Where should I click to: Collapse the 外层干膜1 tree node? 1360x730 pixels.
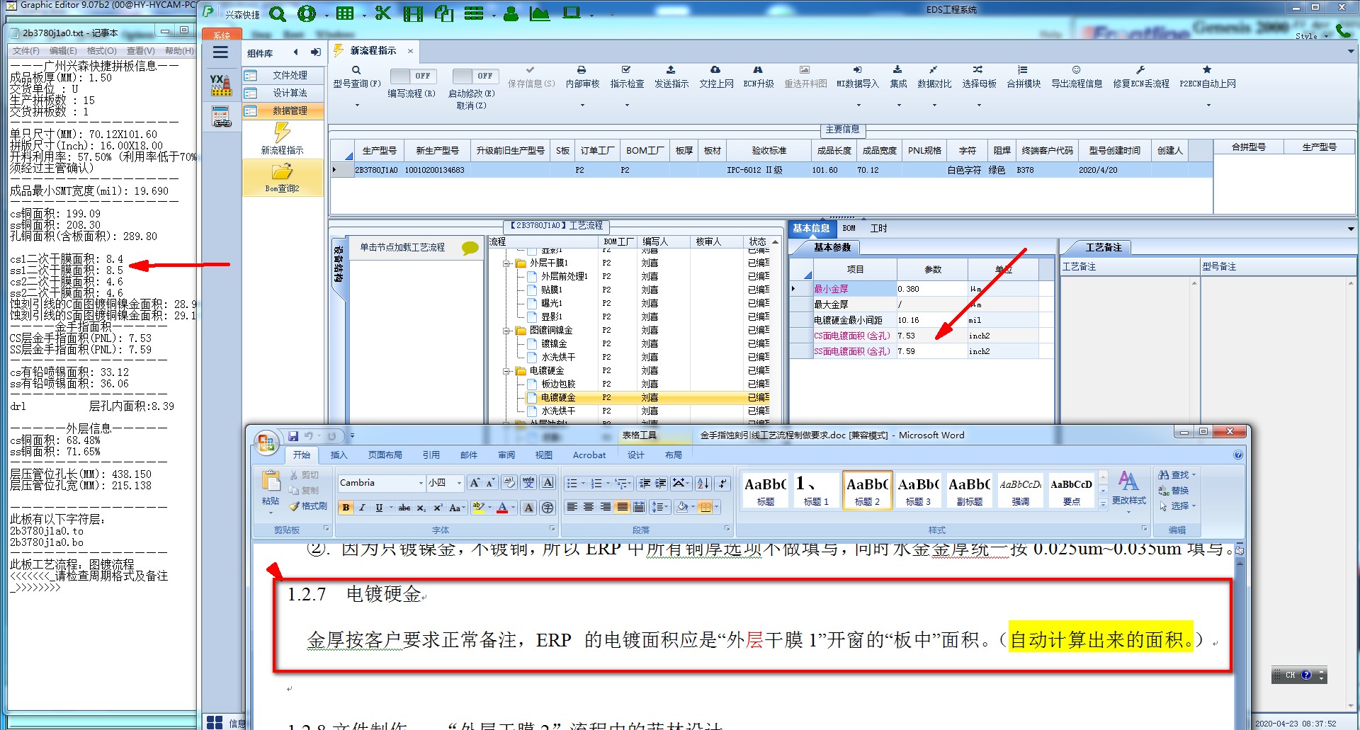click(x=506, y=263)
